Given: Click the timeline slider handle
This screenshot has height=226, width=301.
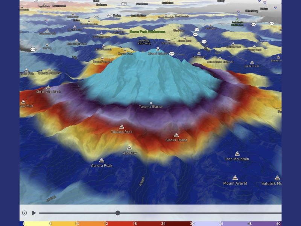Looking at the screenshot, I should tap(118, 213).
